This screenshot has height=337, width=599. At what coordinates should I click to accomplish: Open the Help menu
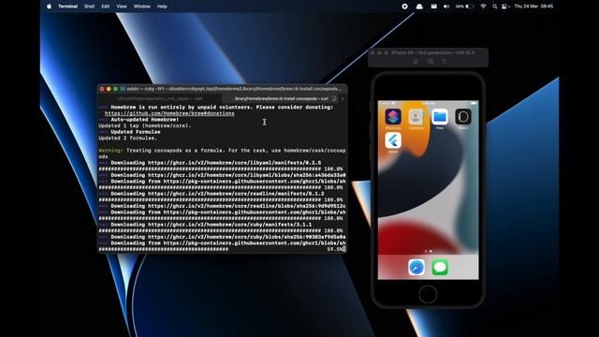pos(162,7)
